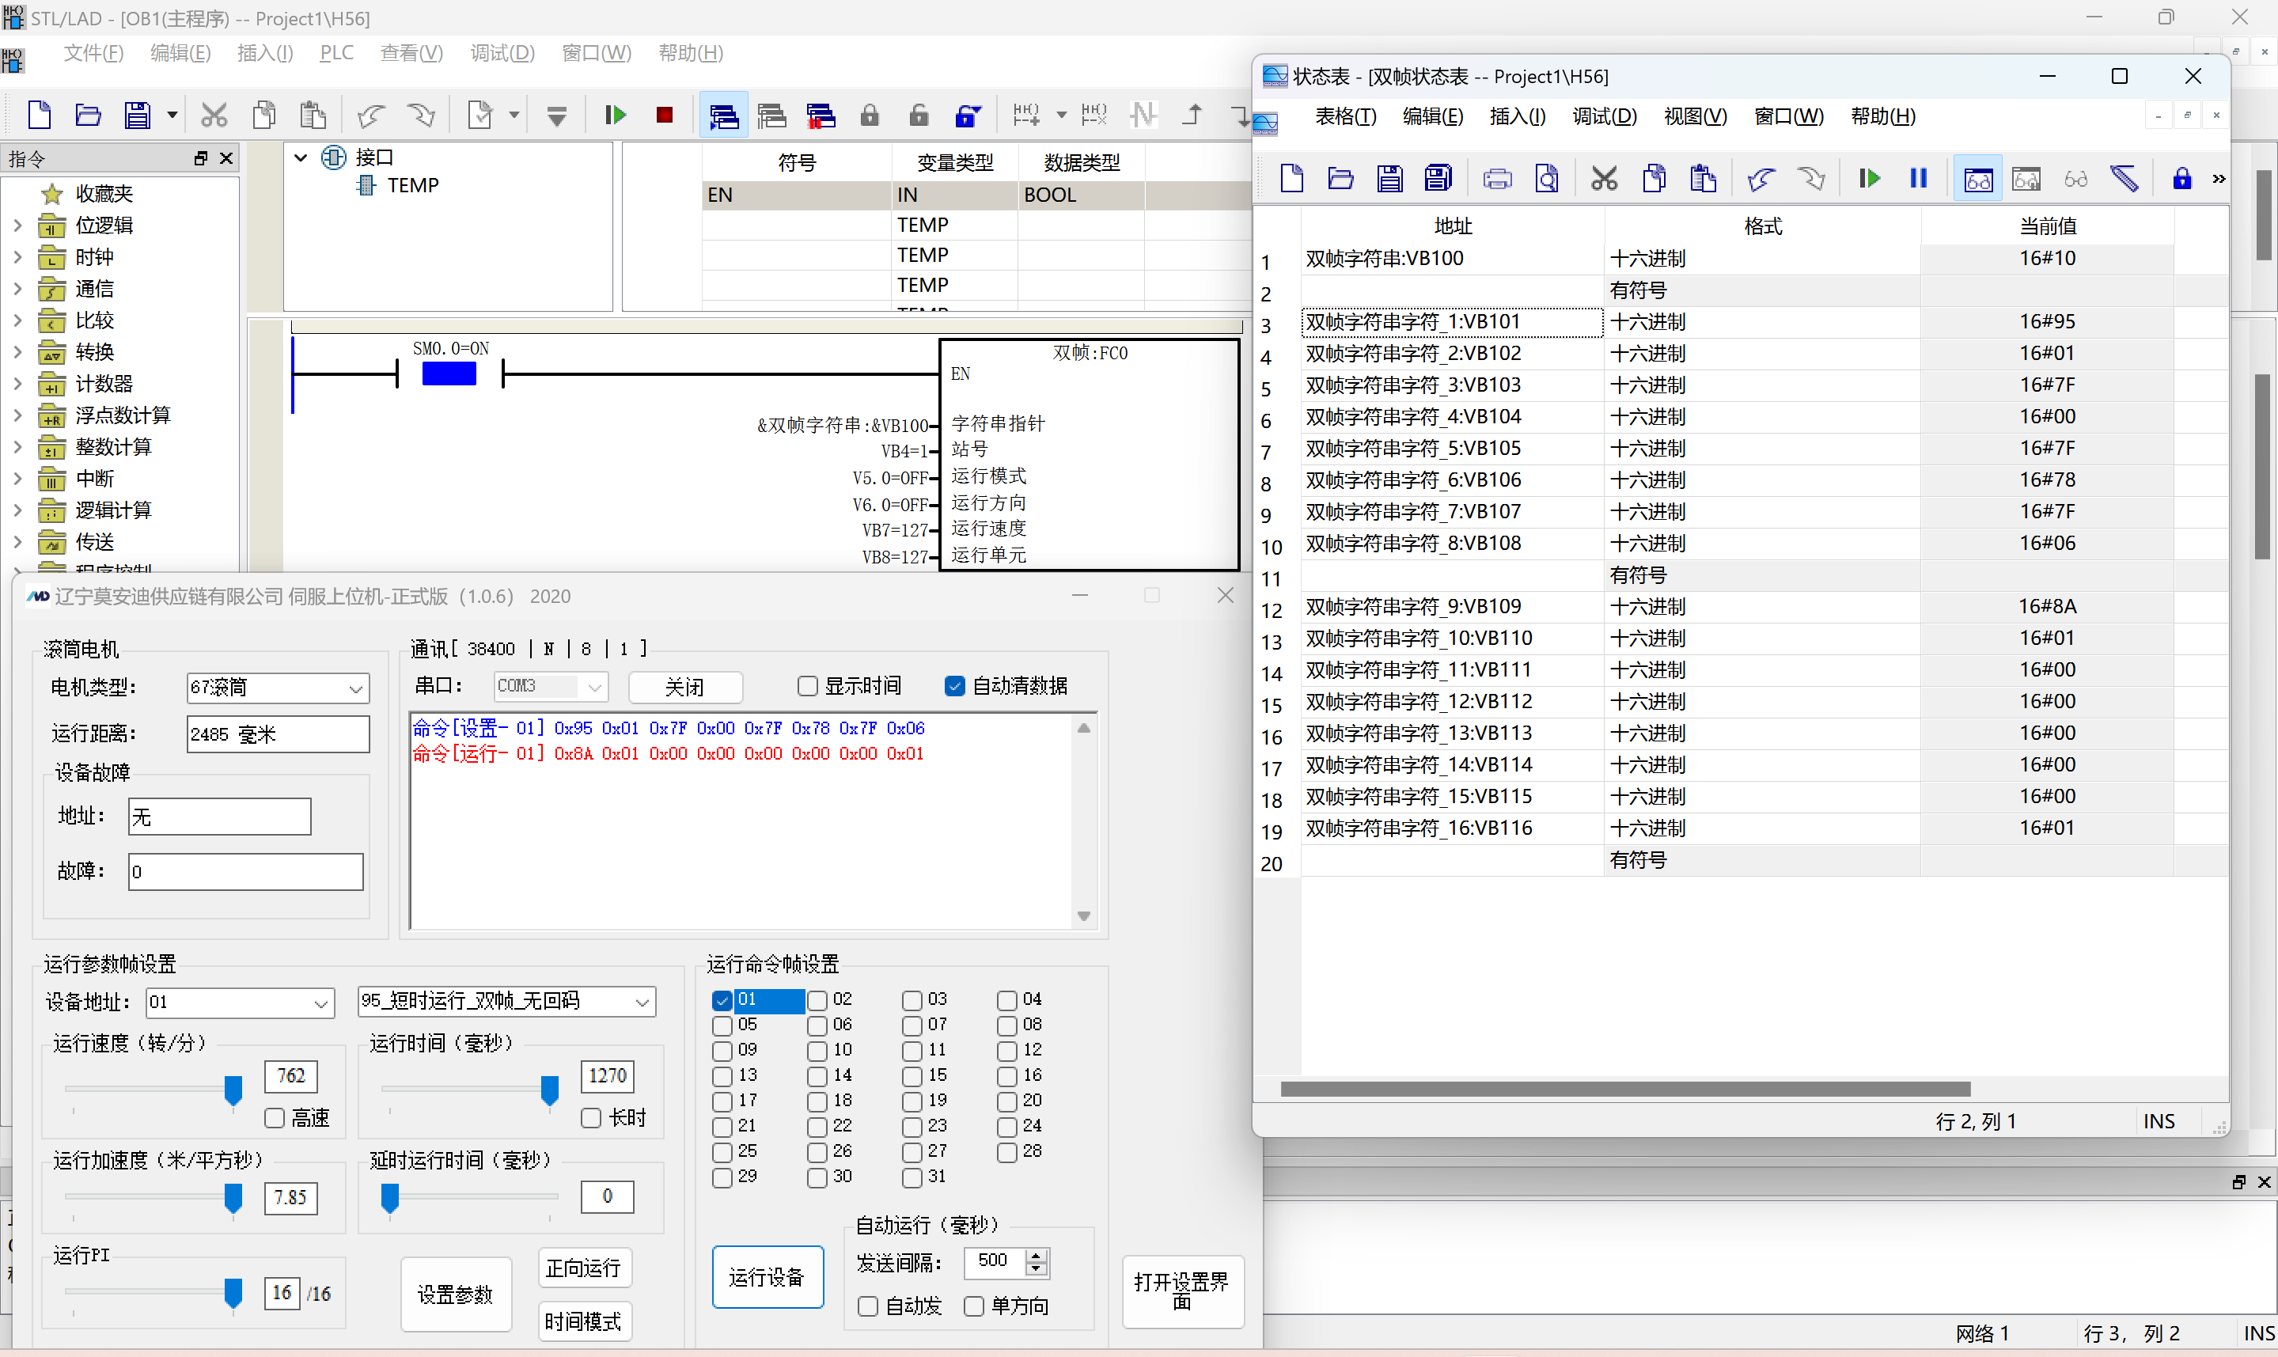Click New table icon in status table toolbar
The width and height of the screenshot is (2278, 1357).
click(1291, 178)
